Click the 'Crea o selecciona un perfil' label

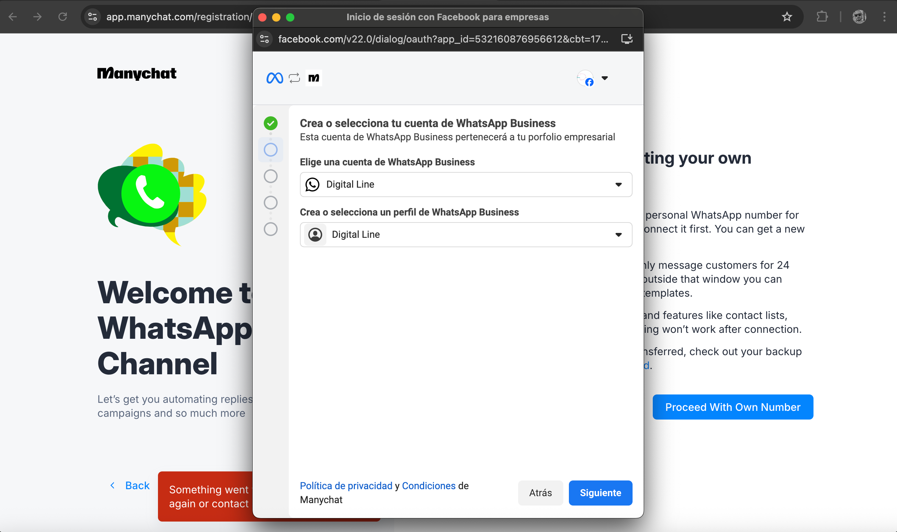409,212
